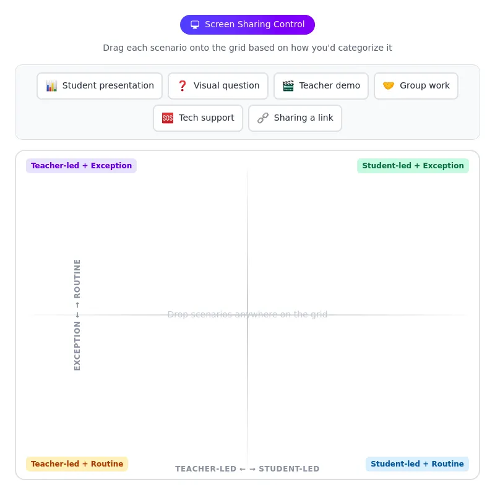Choose the Group work scenario card
Viewport: 495px width, 495px height.
416,86
